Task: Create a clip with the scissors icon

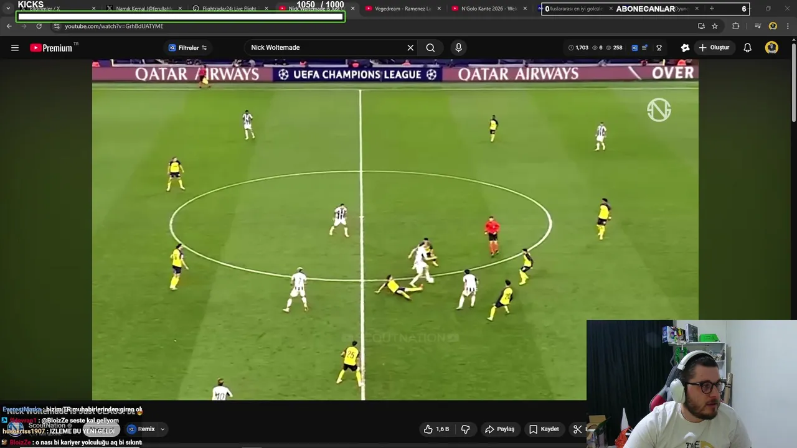Action: click(x=578, y=429)
